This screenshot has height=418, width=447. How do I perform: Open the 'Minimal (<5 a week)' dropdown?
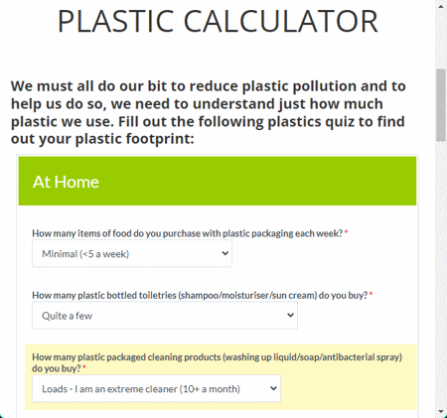coord(132,253)
